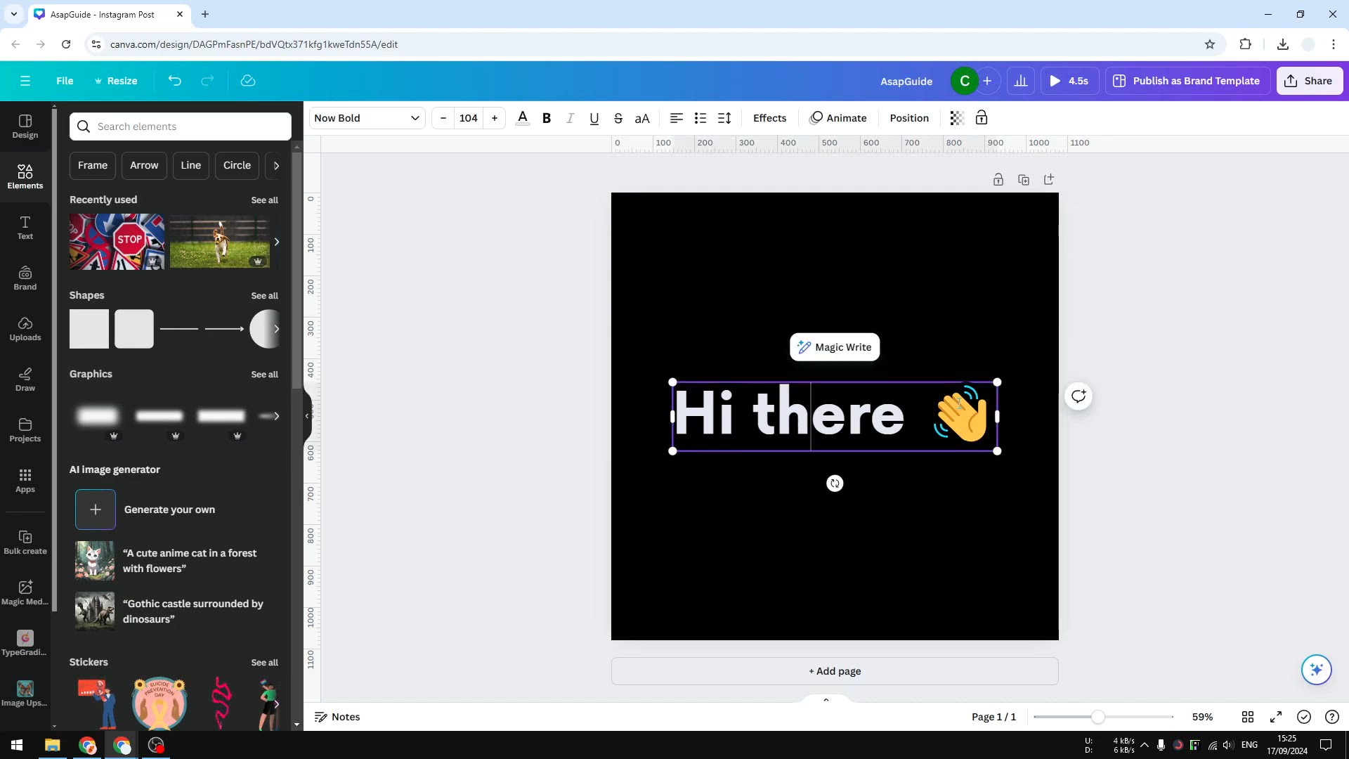This screenshot has width=1349, height=759.
Task: Open Position panel
Action: pyautogui.click(x=909, y=118)
